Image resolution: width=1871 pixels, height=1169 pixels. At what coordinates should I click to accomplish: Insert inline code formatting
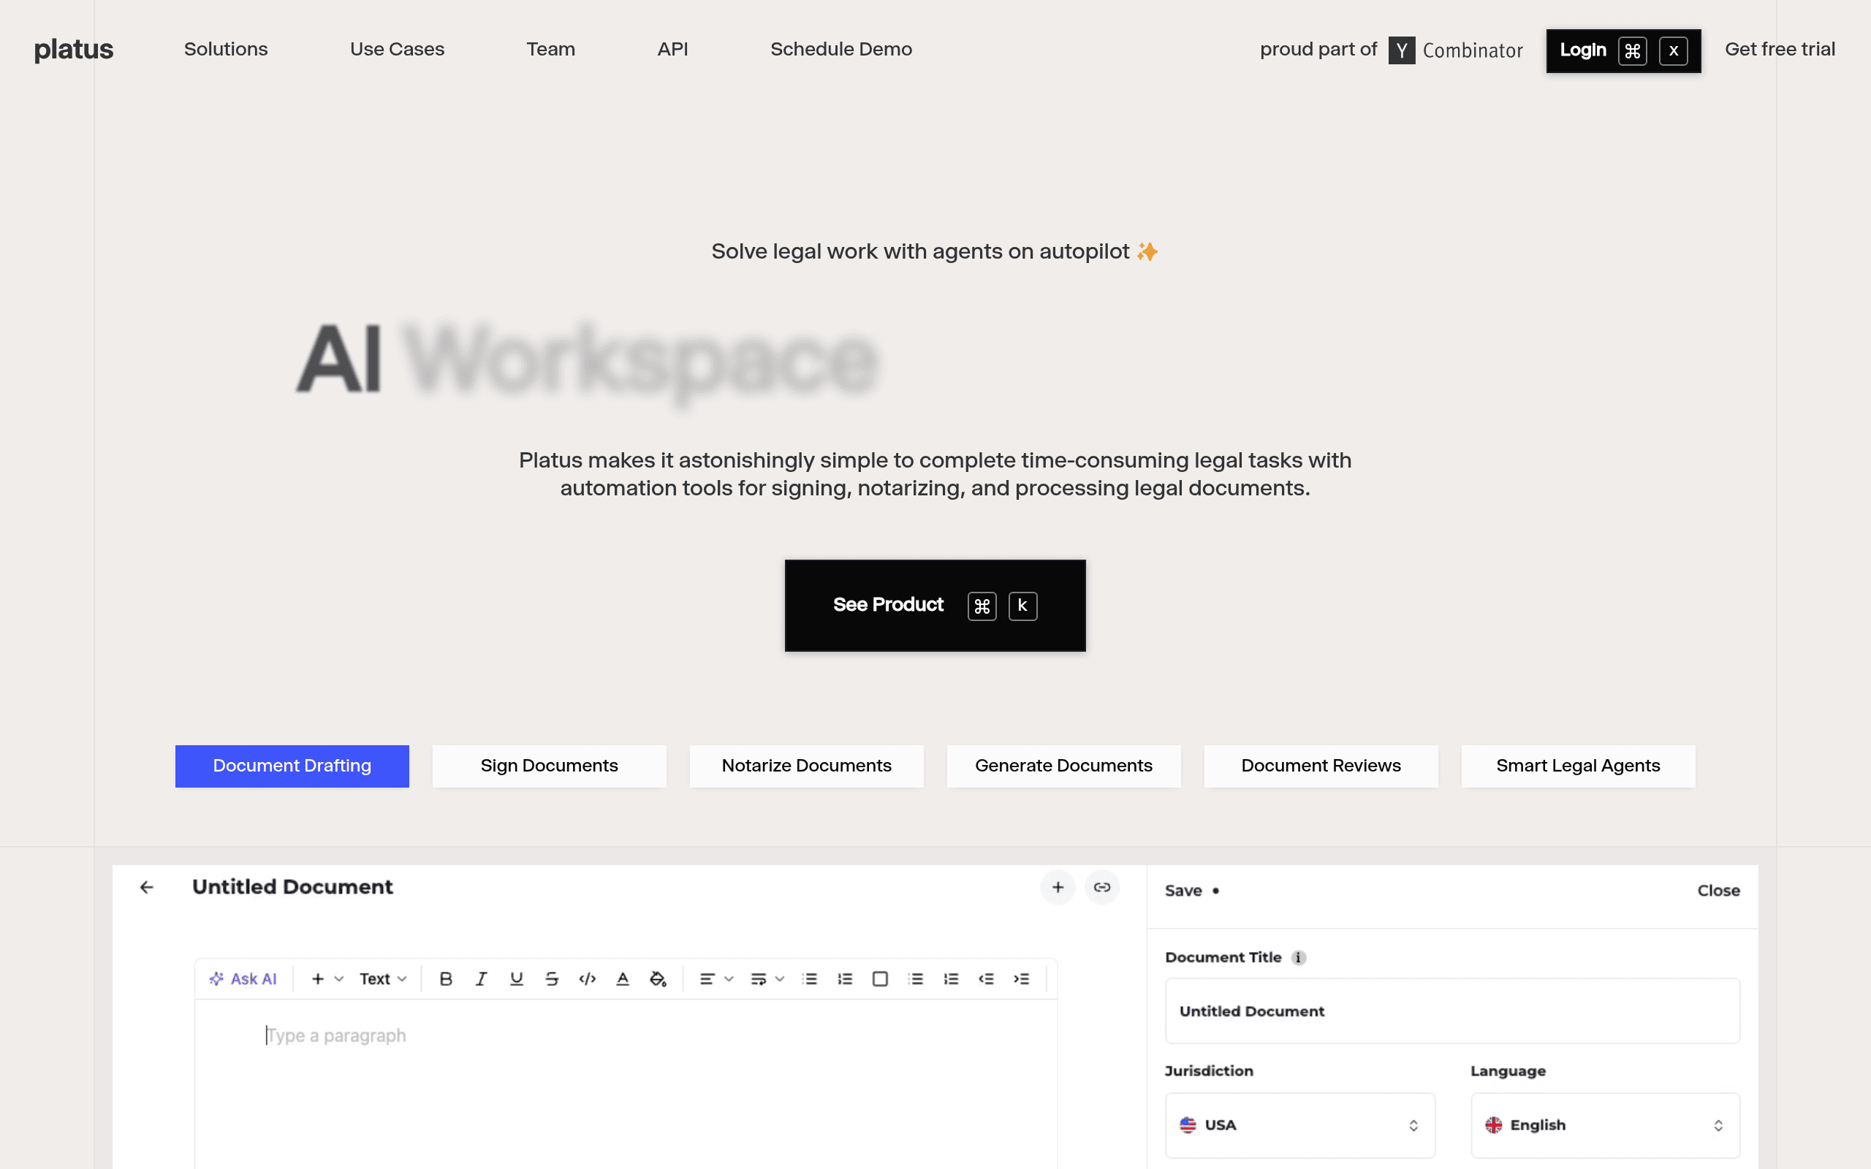[x=588, y=979]
